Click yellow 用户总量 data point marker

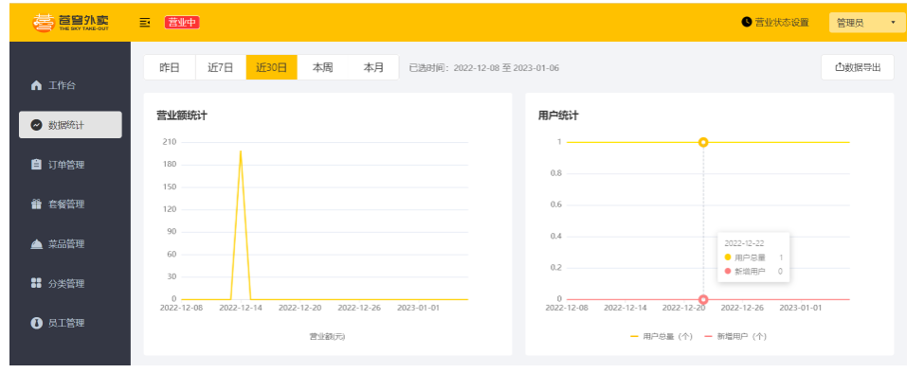[x=703, y=142]
